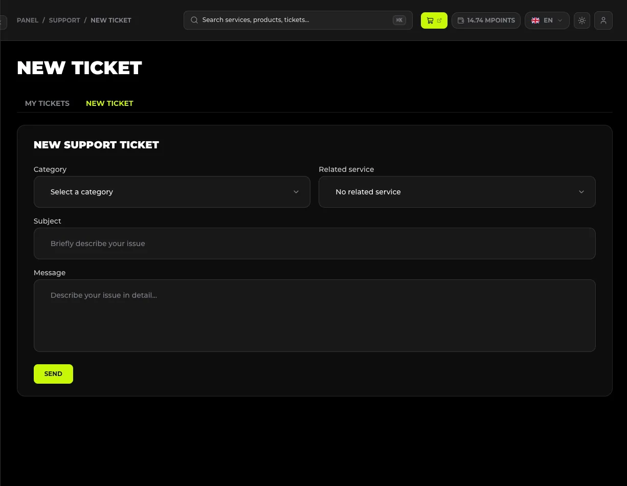Go to Support in the breadcrumb

point(64,20)
